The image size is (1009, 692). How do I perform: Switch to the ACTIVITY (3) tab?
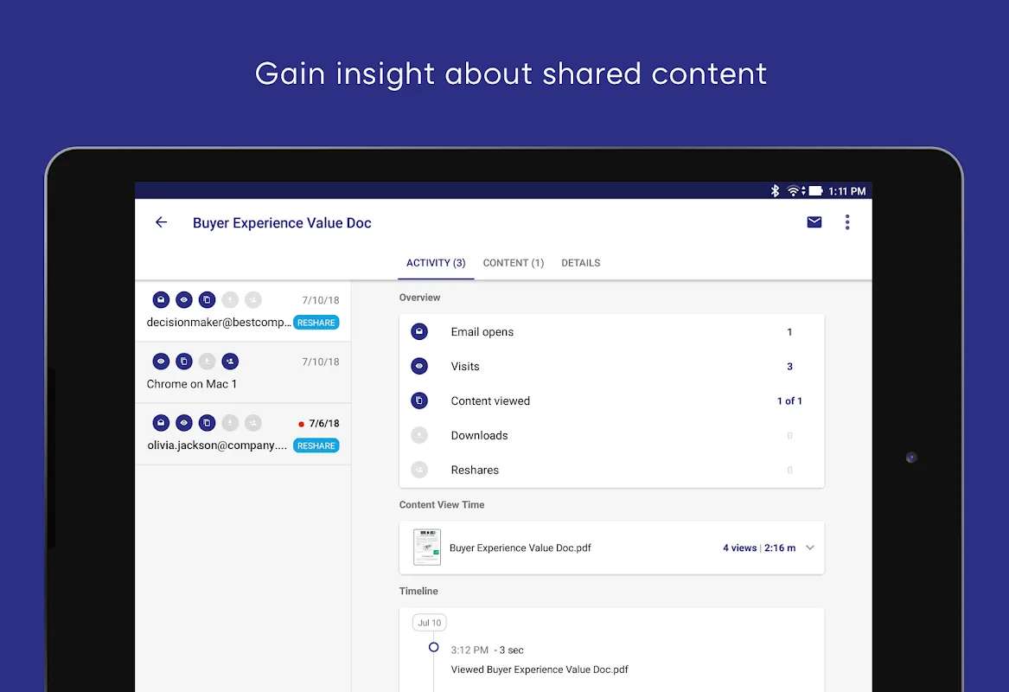[436, 263]
